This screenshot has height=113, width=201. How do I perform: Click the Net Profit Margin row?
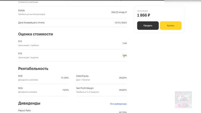click(101, 90)
